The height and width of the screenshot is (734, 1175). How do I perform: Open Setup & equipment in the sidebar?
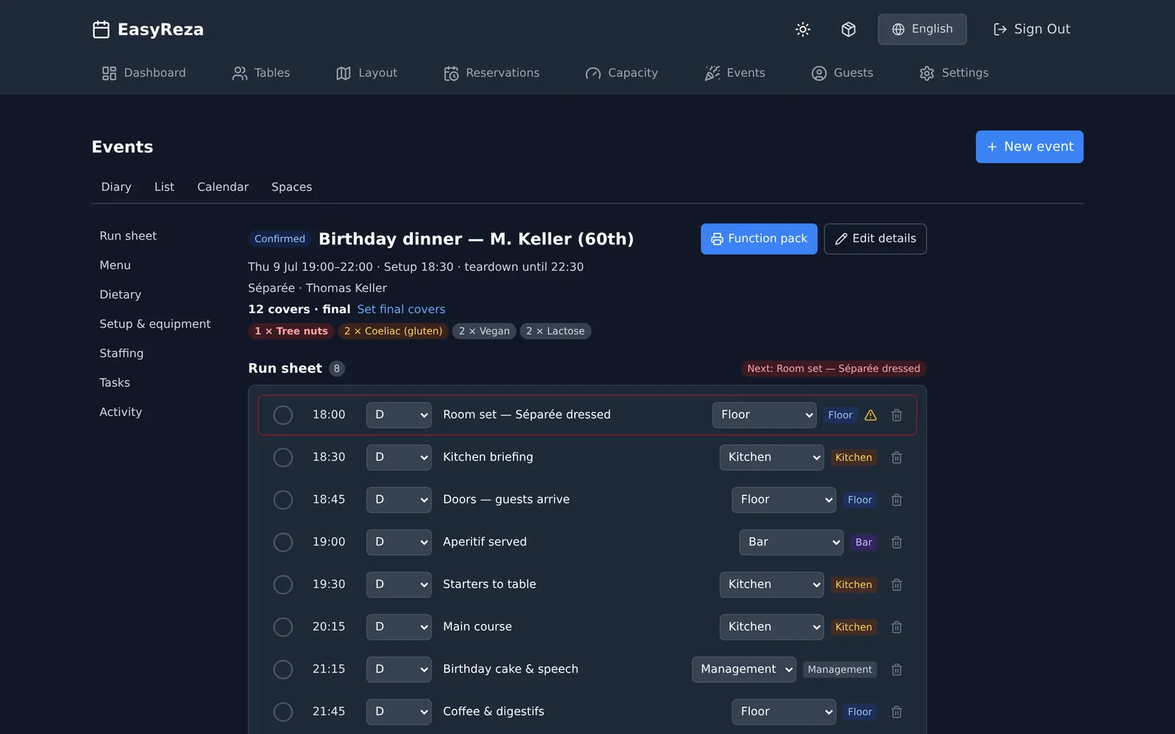(155, 324)
